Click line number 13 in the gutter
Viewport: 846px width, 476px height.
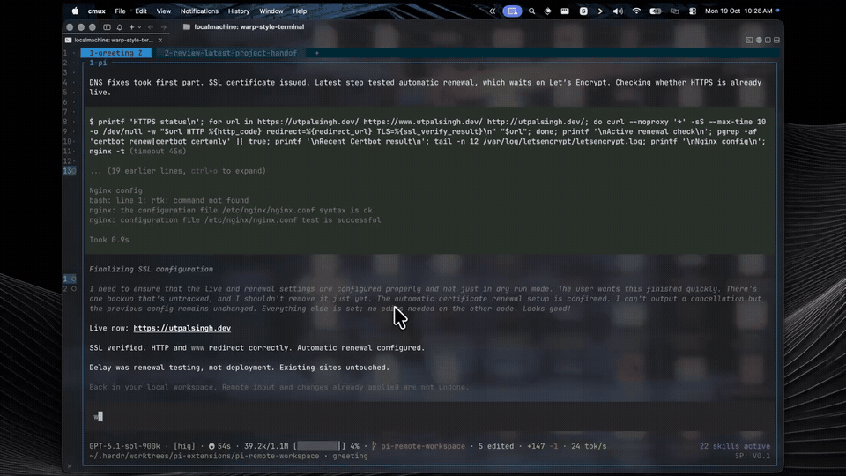pyautogui.click(x=67, y=171)
